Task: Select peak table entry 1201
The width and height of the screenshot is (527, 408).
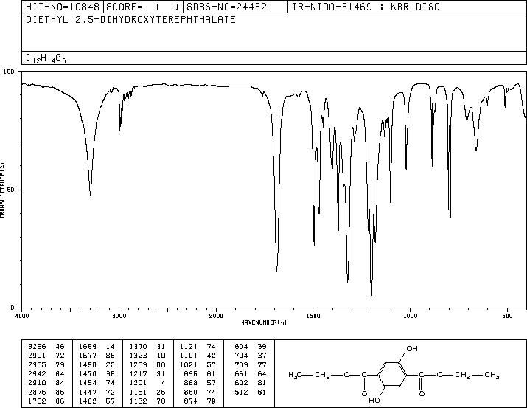Action: click(x=138, y=383)
